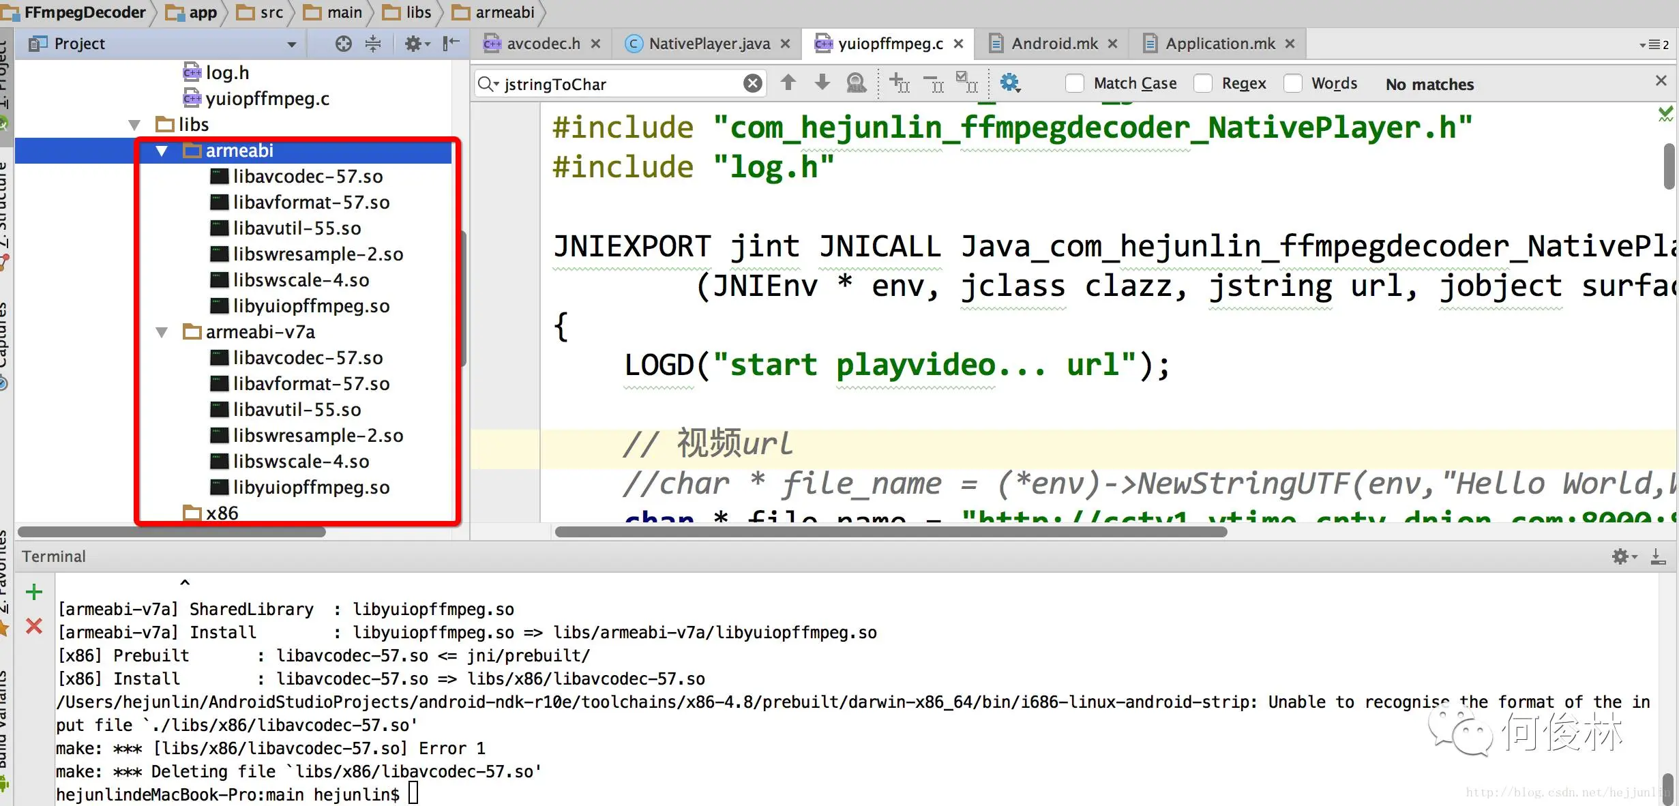
Task: Enable the Match Case checkbox
Action: [1075, 83]
